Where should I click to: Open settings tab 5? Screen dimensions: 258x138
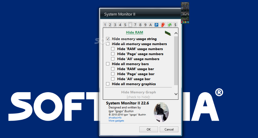(x=125, y=25)
